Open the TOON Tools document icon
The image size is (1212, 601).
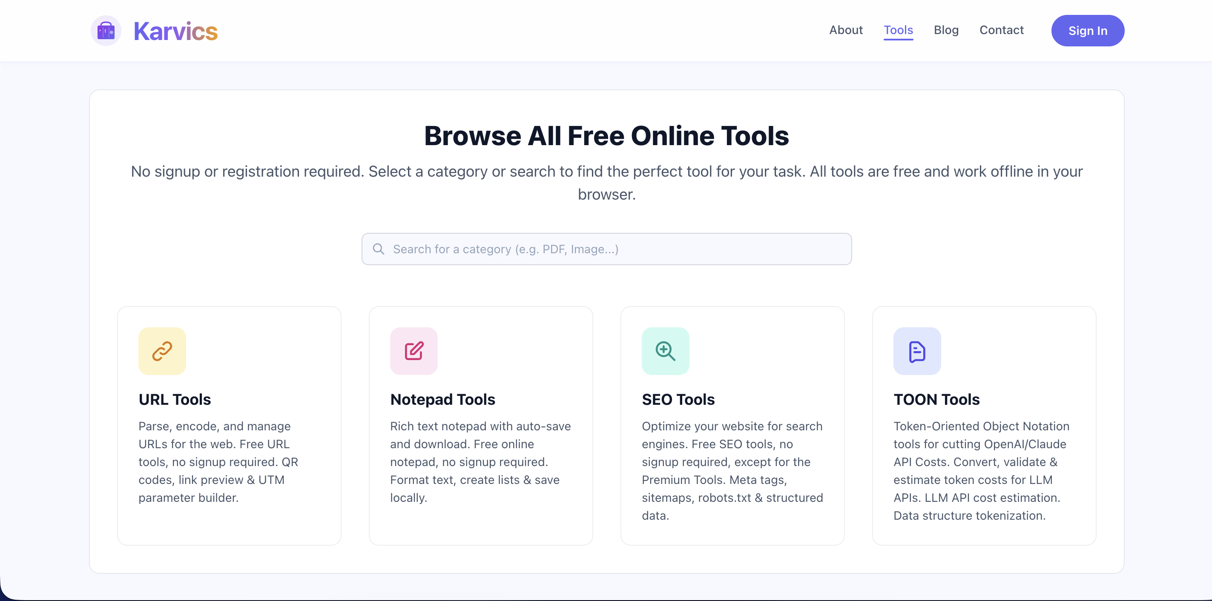point(916,351)
